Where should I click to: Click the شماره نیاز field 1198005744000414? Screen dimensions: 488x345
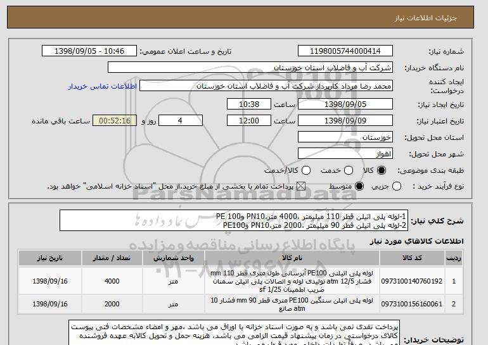click(x=345, y=51)
